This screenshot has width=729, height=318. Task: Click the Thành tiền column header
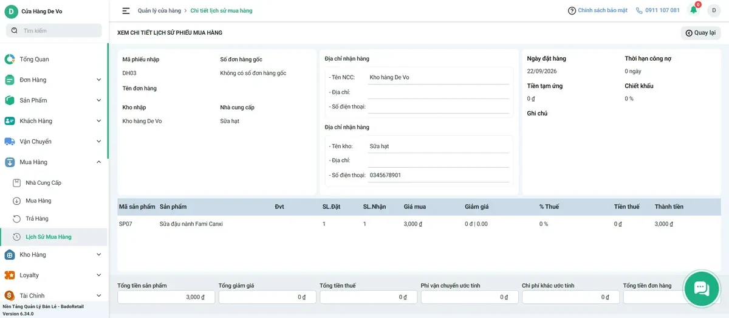pyautogui.click(x=669, y=207)
